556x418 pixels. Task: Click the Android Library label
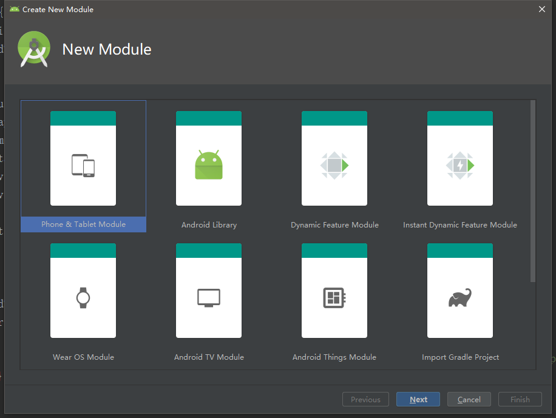point(209,225)
